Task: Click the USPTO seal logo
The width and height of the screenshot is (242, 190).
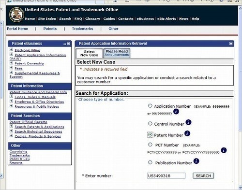Action: [16, 15]
